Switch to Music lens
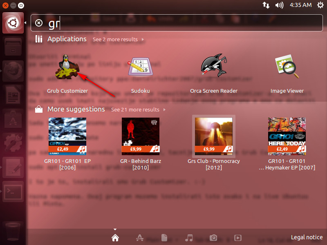This screenshot has height=245, width=327. click(189, 238)
